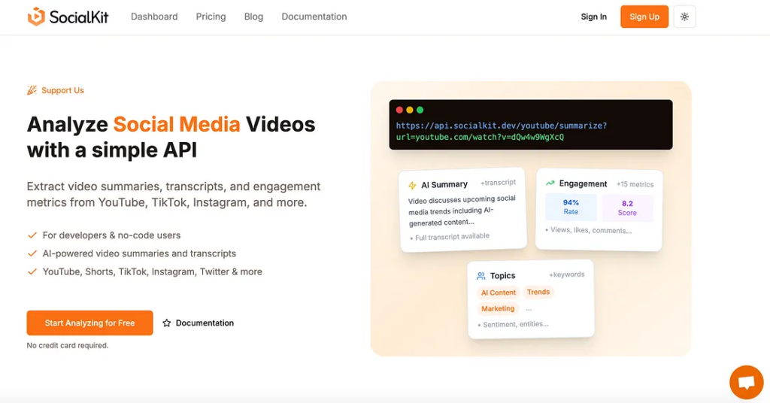Click the Topics card title

point(502,276)
